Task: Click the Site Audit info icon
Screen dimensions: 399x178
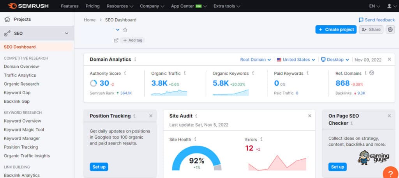Action: pos(196,116)
